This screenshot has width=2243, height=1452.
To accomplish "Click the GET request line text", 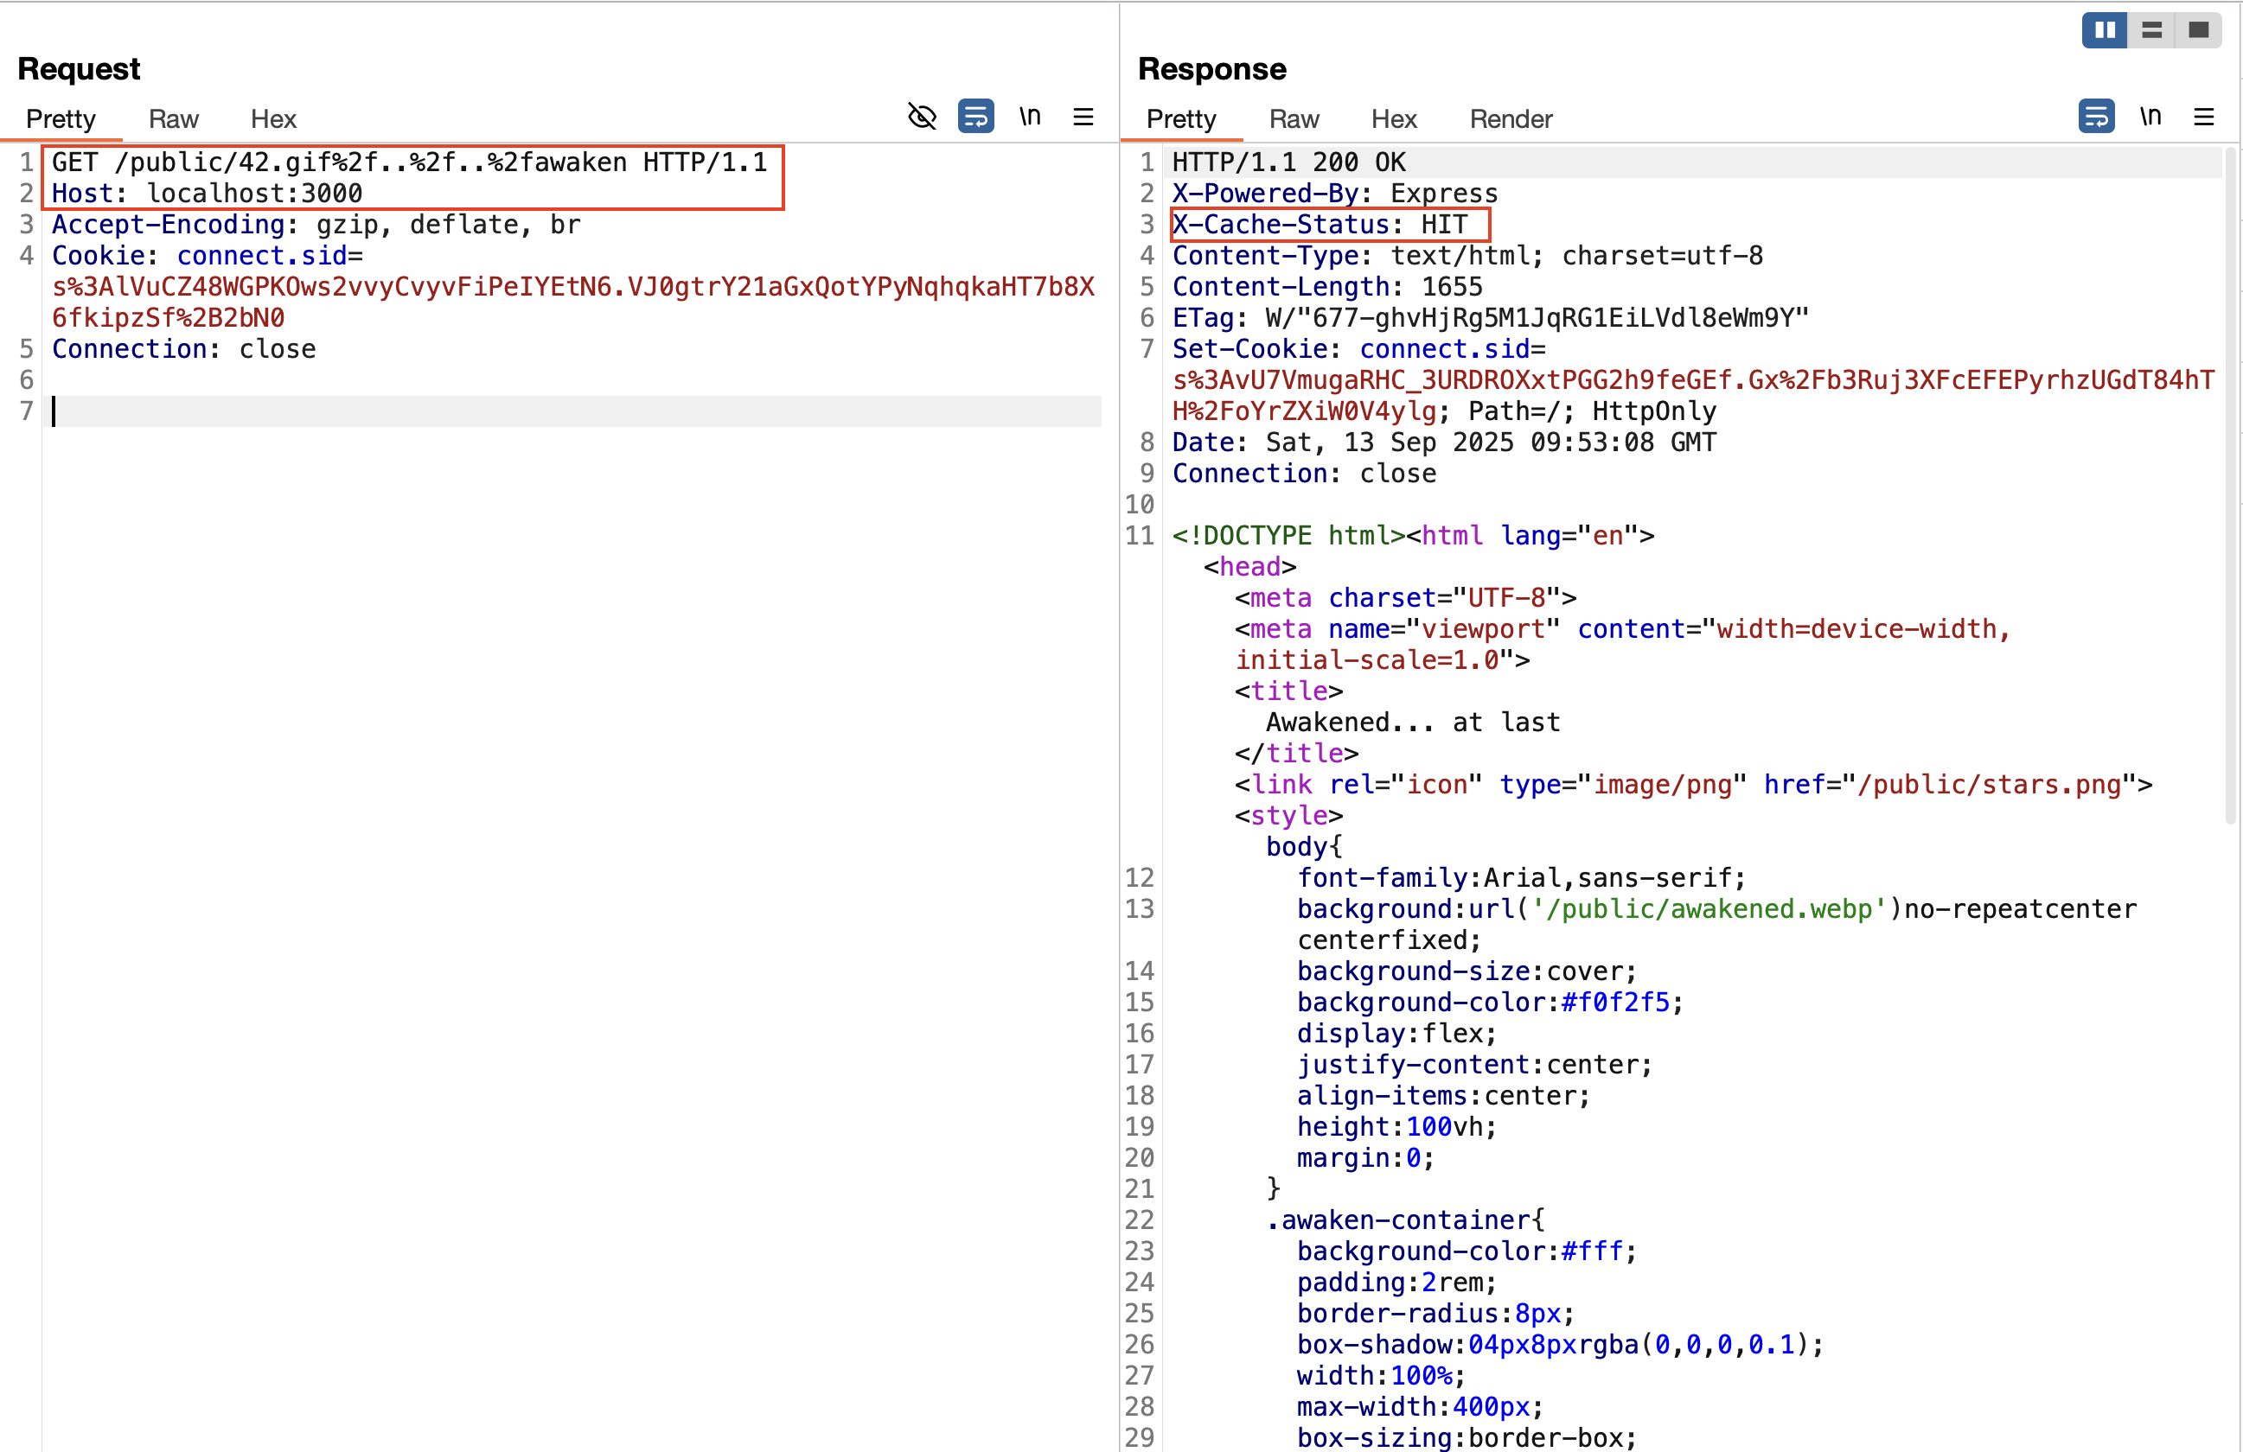I will pos(409,162).
